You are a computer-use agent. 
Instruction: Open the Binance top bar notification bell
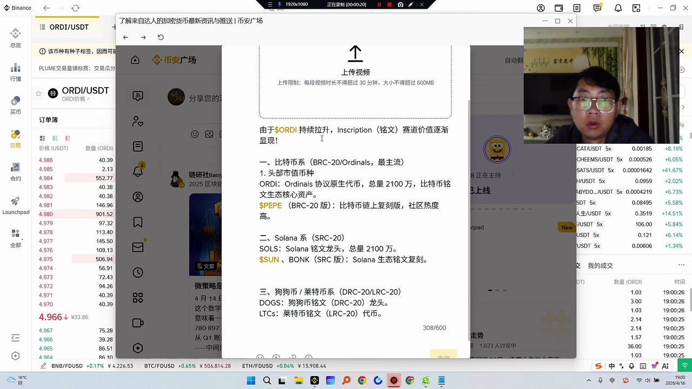(618, 8)
